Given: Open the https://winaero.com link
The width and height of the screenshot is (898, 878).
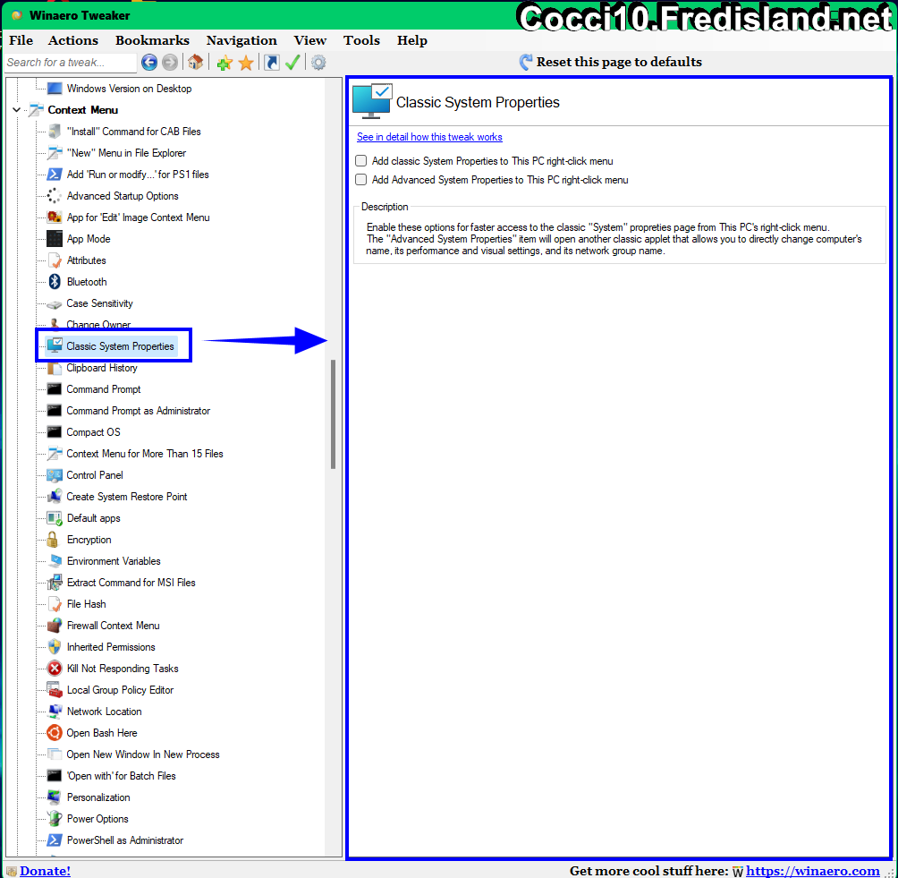Looking at the screenshot, I should coord(812,871).
